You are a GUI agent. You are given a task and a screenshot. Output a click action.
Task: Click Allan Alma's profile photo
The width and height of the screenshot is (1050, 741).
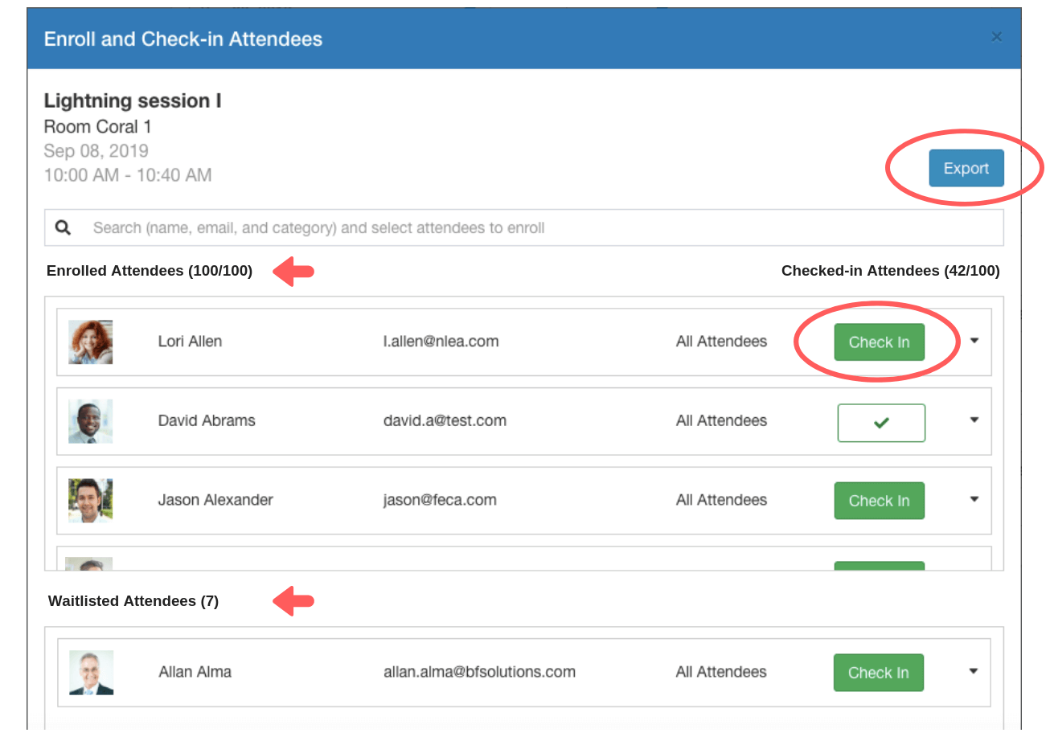[x=90, y=672]
